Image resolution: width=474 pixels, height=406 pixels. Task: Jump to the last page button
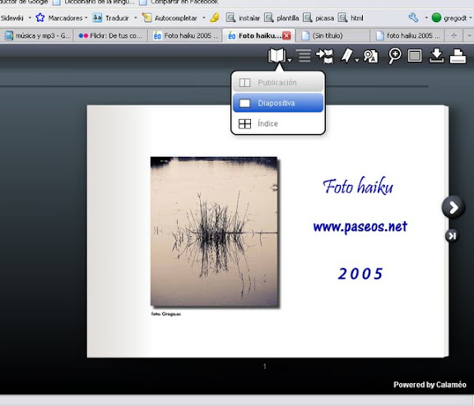[x=452, y=236]
